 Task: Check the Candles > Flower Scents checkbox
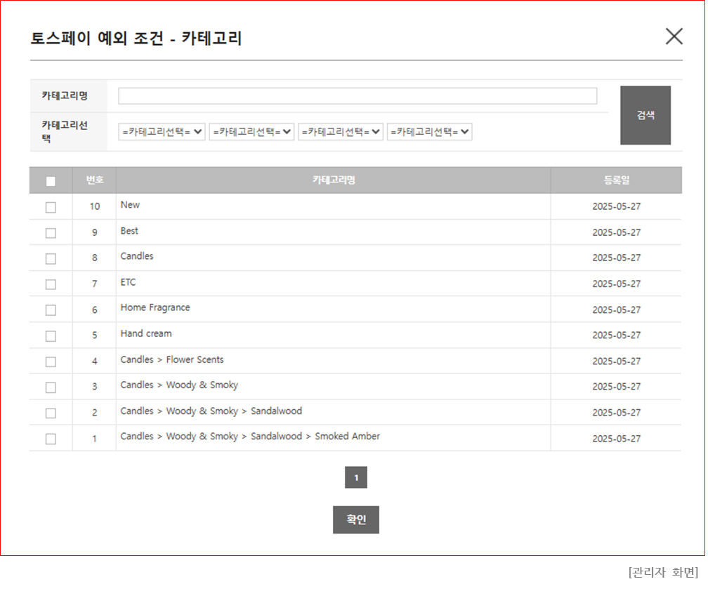pyautogui.click(x=51, y=361)
